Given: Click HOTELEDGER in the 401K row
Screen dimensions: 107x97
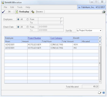Looking at the screenshot, I should (39, 45).
